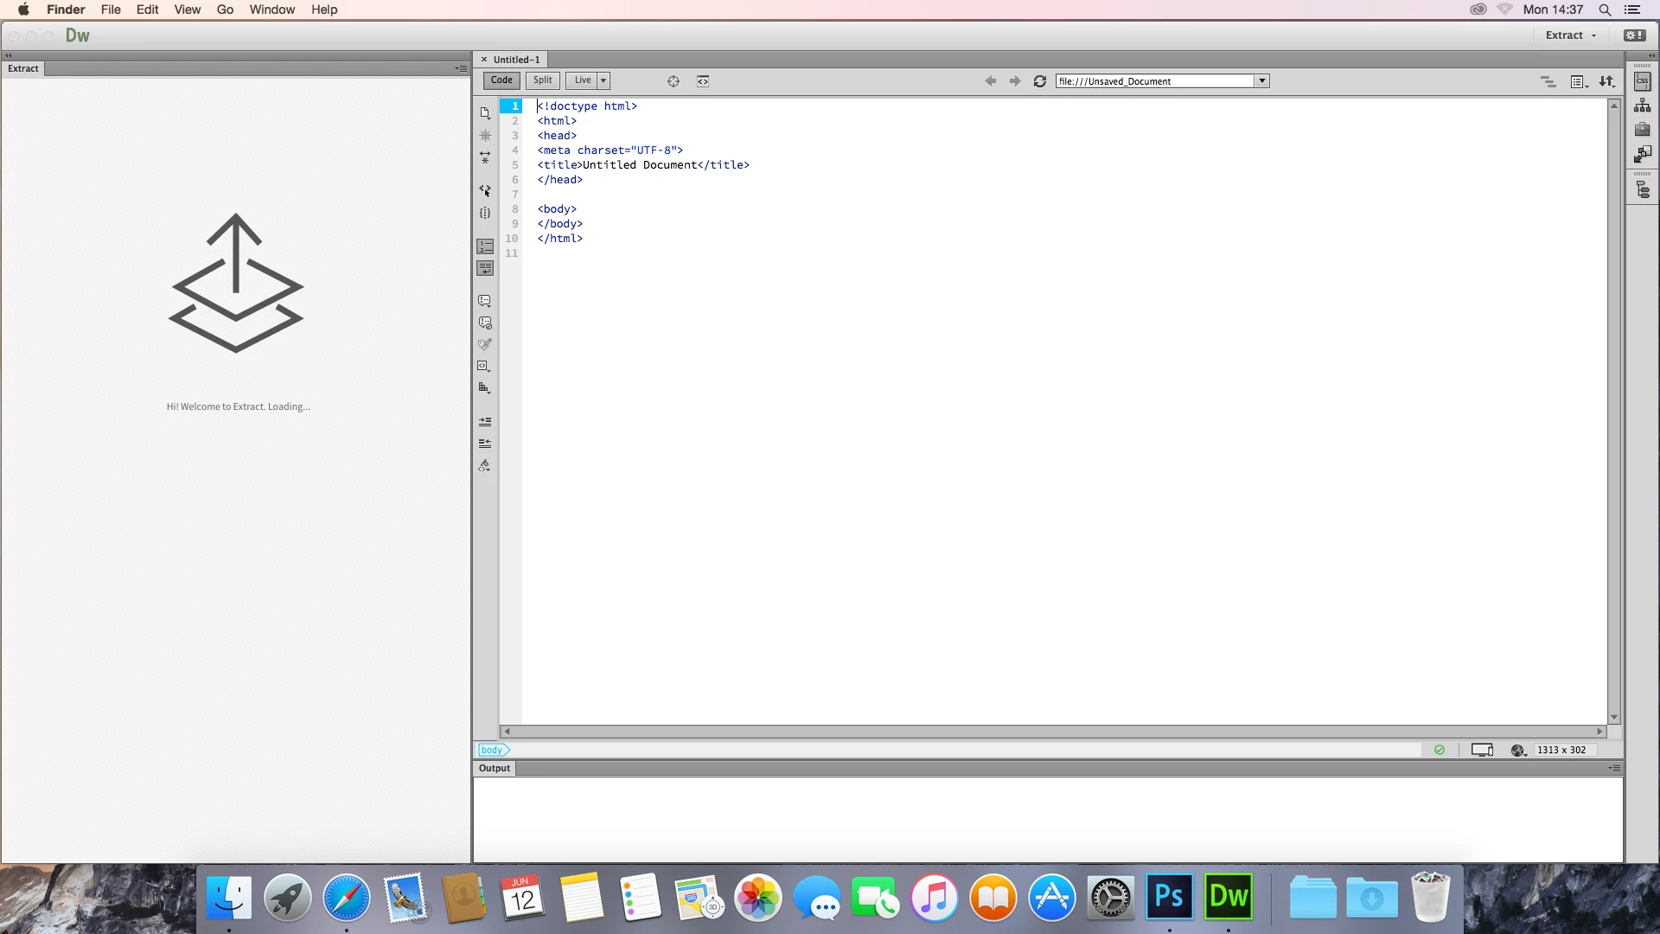Select the Code view button
Image resolution: width=1660 pixels, height=934 pixels.
(x=501, y=80)
